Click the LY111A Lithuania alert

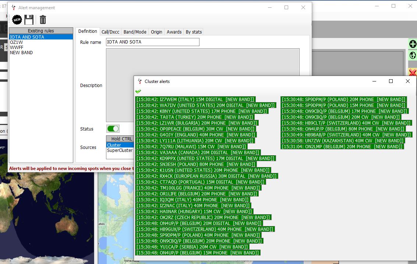(195, 140)
